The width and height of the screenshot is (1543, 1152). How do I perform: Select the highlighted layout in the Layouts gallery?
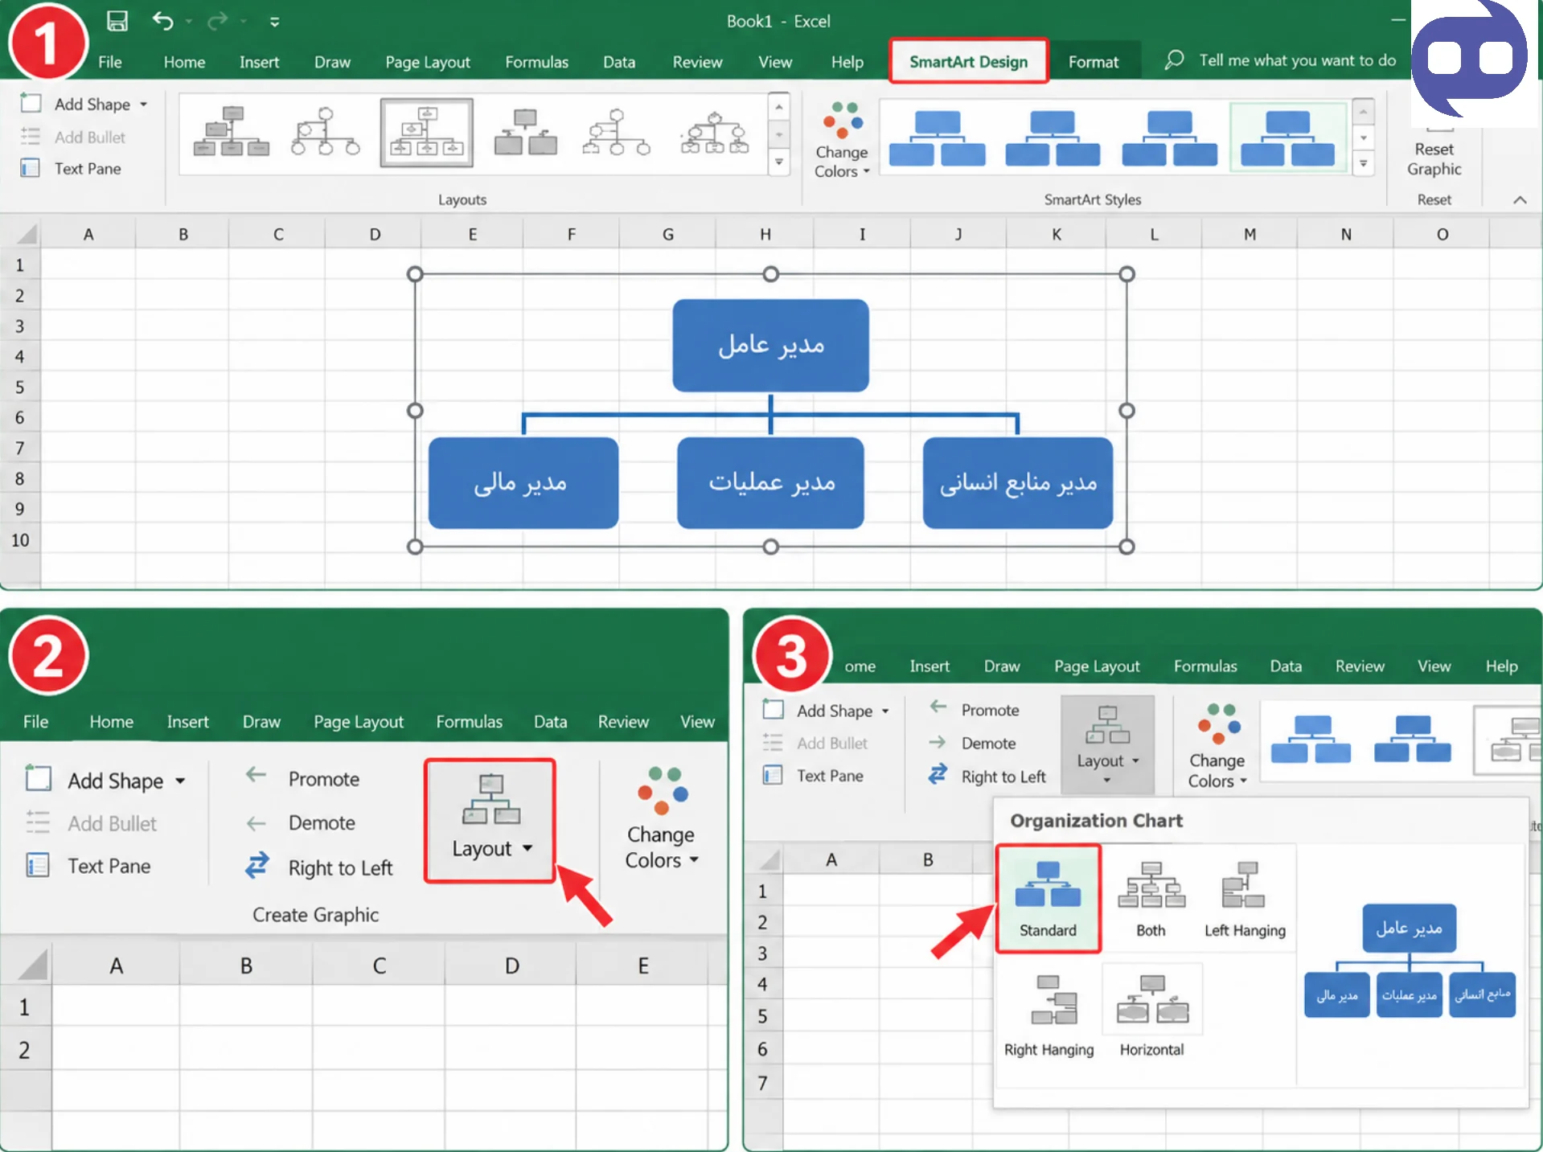426,132
